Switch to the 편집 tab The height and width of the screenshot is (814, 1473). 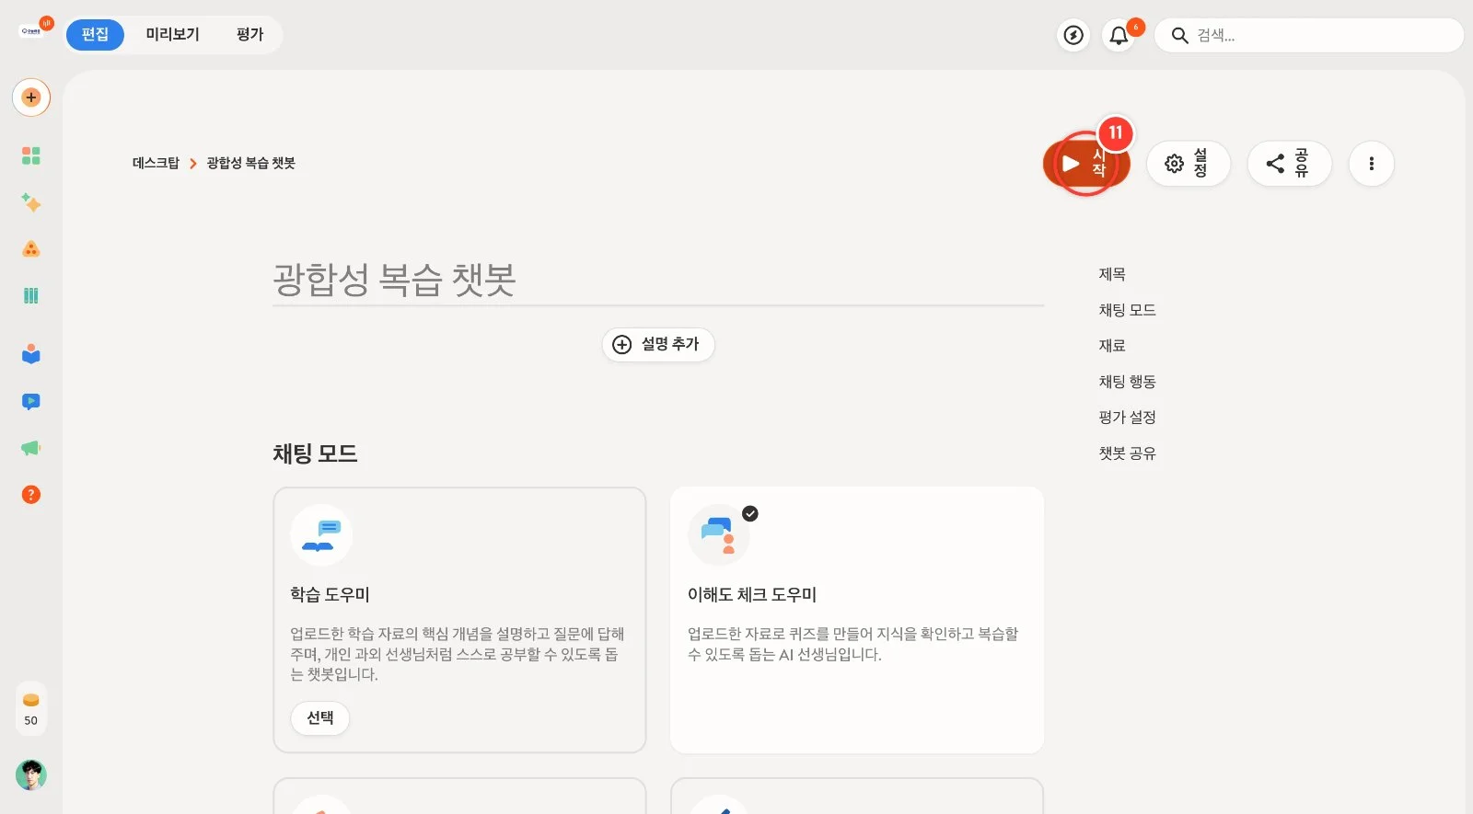[x=95, y=35]
